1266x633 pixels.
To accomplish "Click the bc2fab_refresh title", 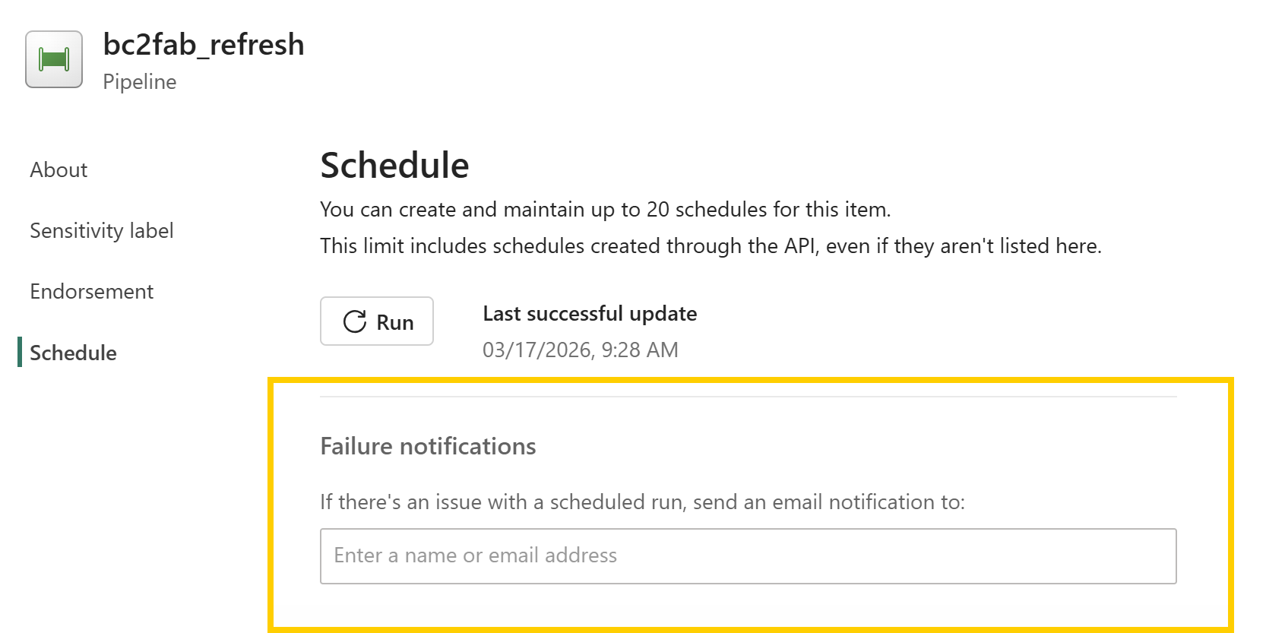I will (x=204, y=45).
